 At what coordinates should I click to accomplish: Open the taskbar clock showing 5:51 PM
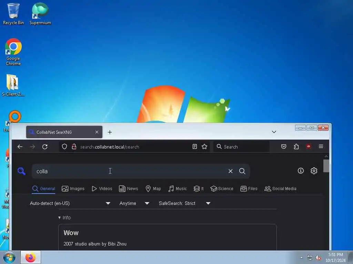pos(335,257)
